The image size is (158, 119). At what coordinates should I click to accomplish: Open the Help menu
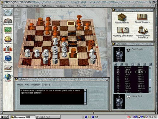pyautogui.click(x=79, y=6)
